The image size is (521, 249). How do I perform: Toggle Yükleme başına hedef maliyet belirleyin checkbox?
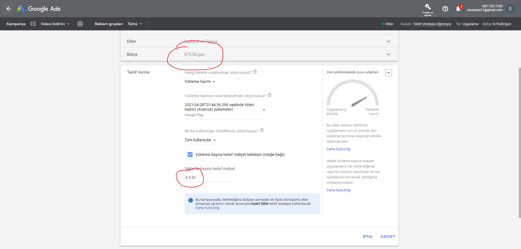(x=190, y=155)
